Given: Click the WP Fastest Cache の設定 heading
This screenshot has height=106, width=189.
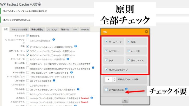Looking at the screenshot, I should pyautogui.click(x=21, y=4).
